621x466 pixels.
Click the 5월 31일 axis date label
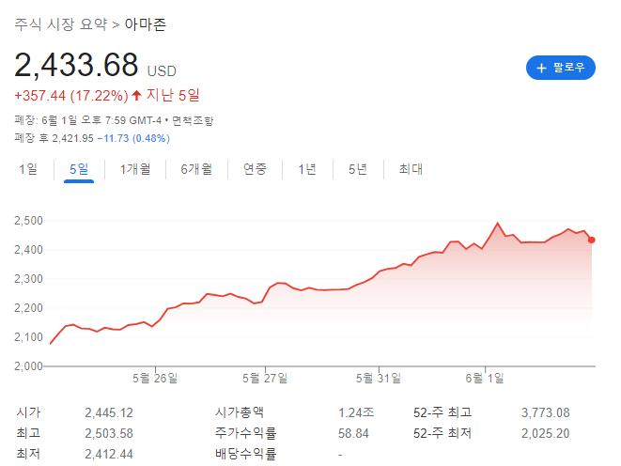(x=379, y=378)
